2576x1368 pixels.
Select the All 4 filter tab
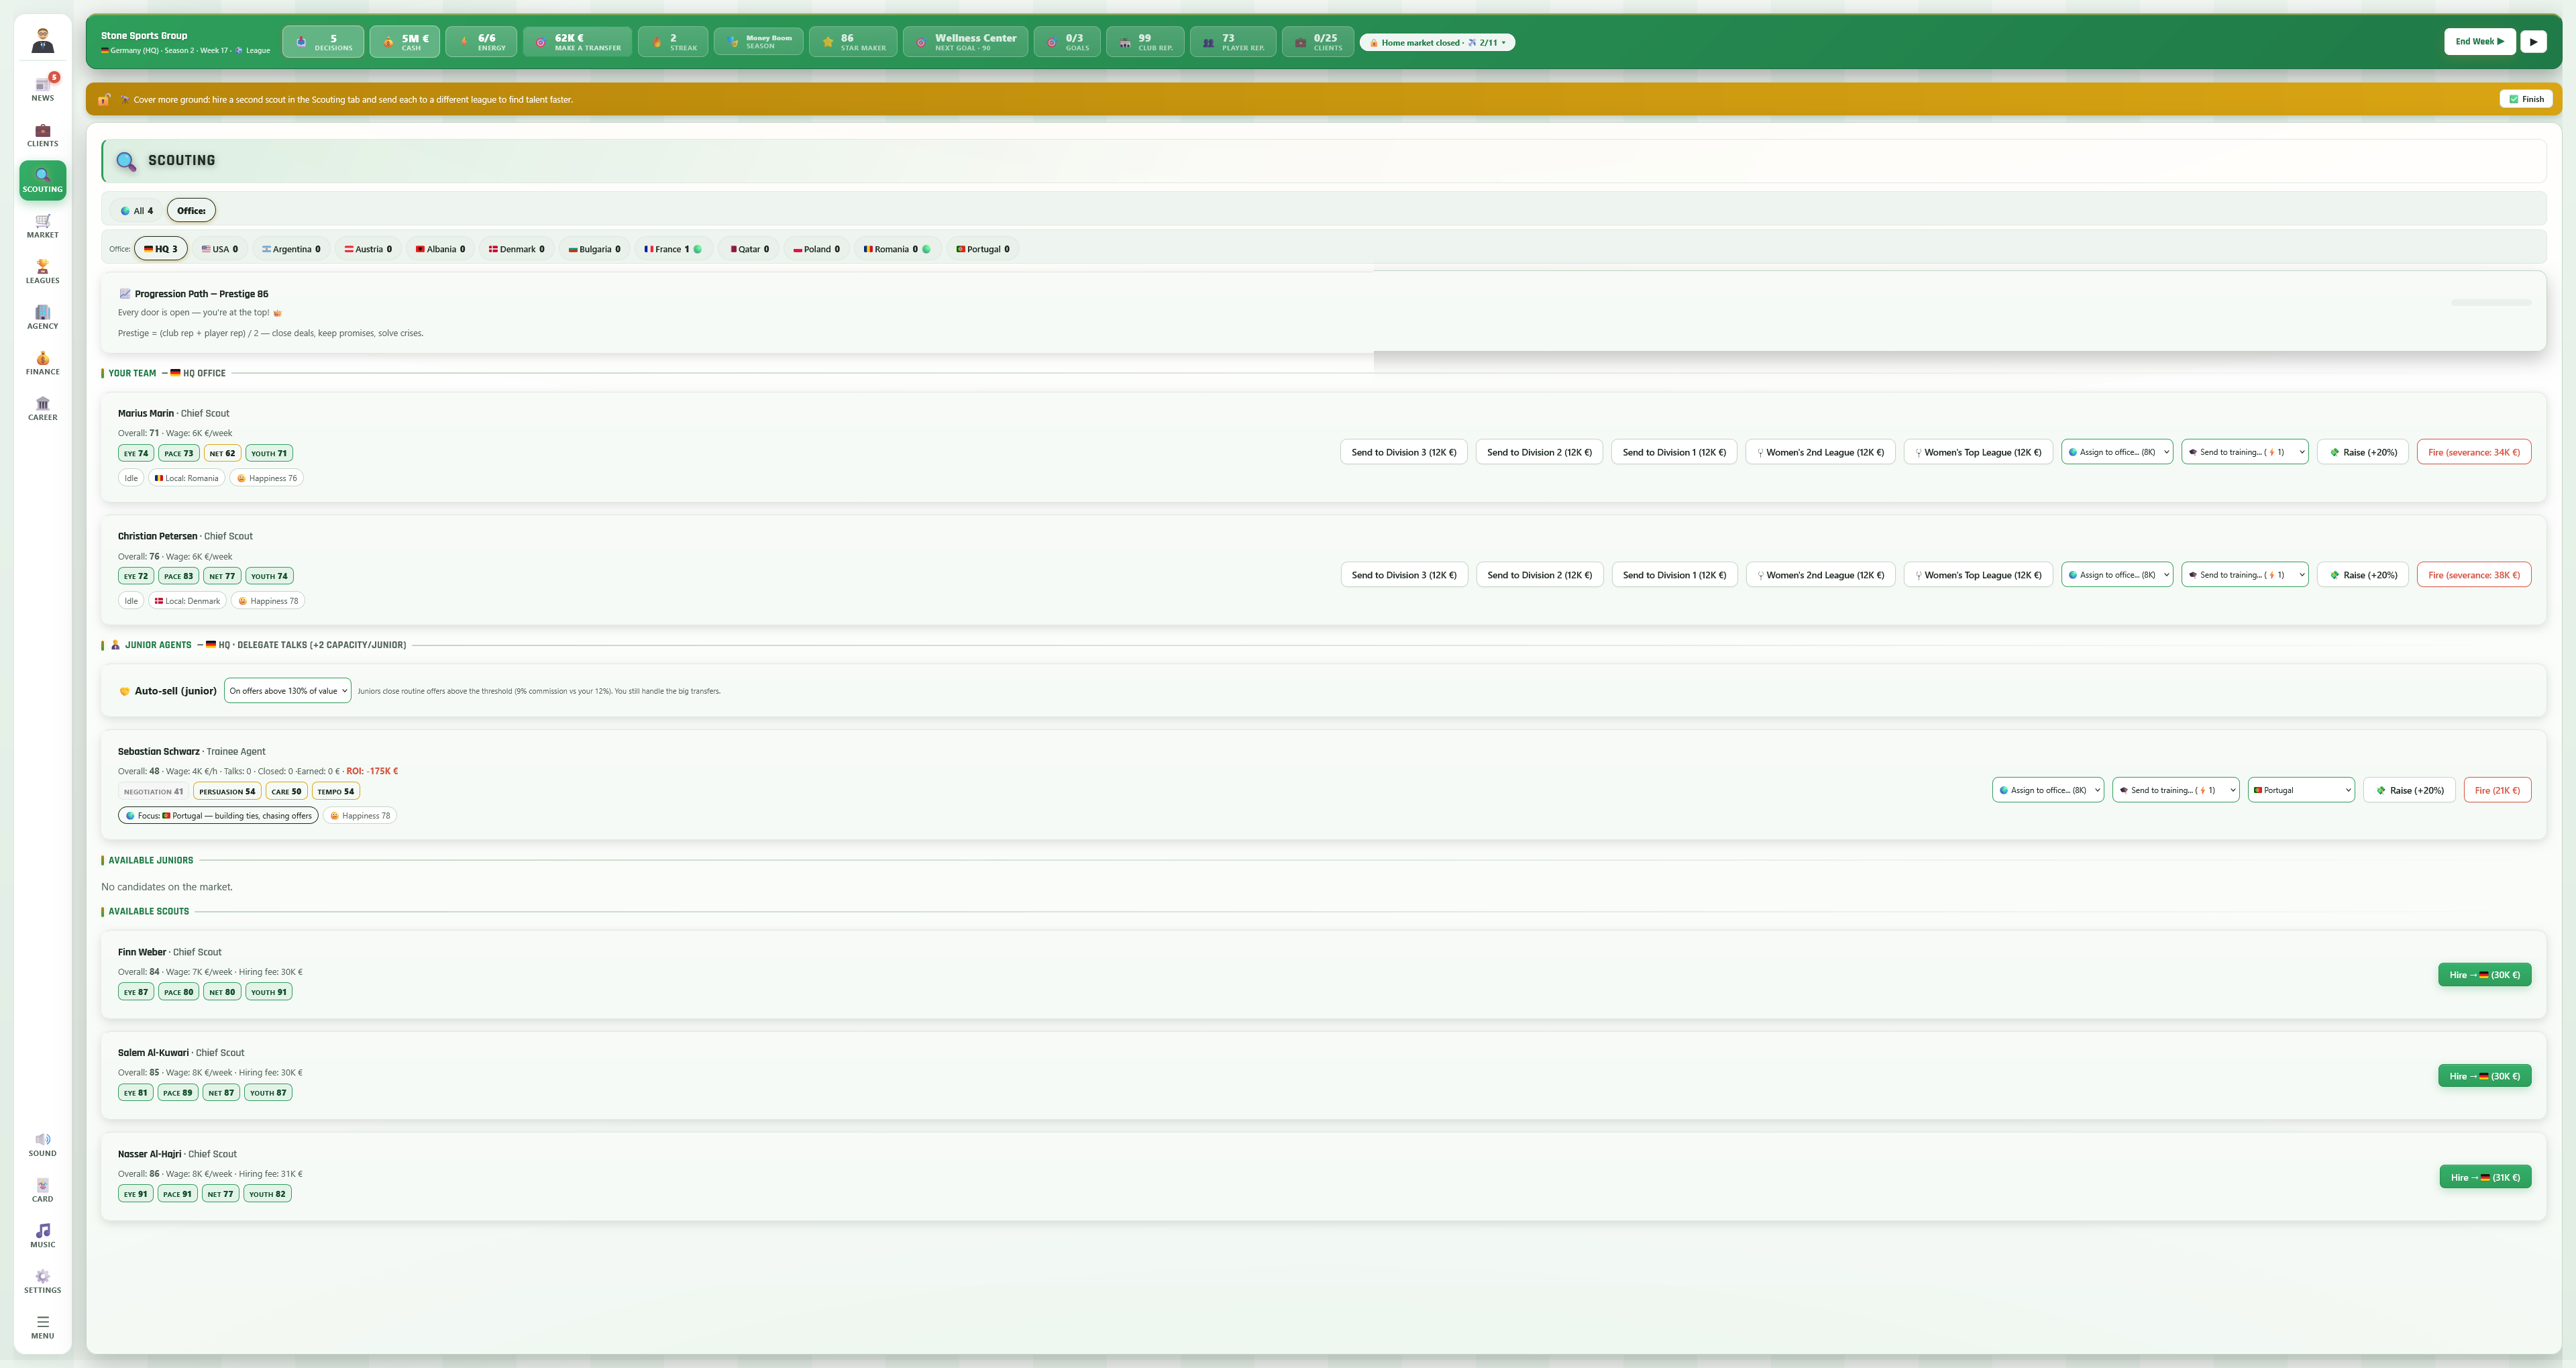coord(137,211)
